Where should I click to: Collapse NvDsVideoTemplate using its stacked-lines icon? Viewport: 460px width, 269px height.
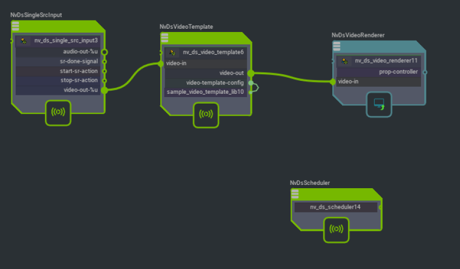pos(165,37)
